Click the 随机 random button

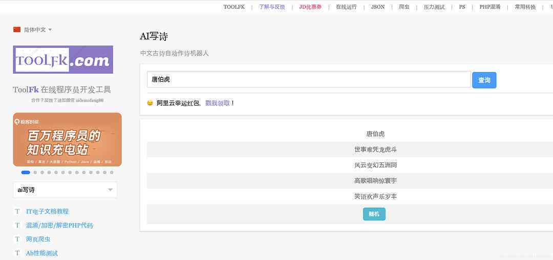tap(374, 214)
